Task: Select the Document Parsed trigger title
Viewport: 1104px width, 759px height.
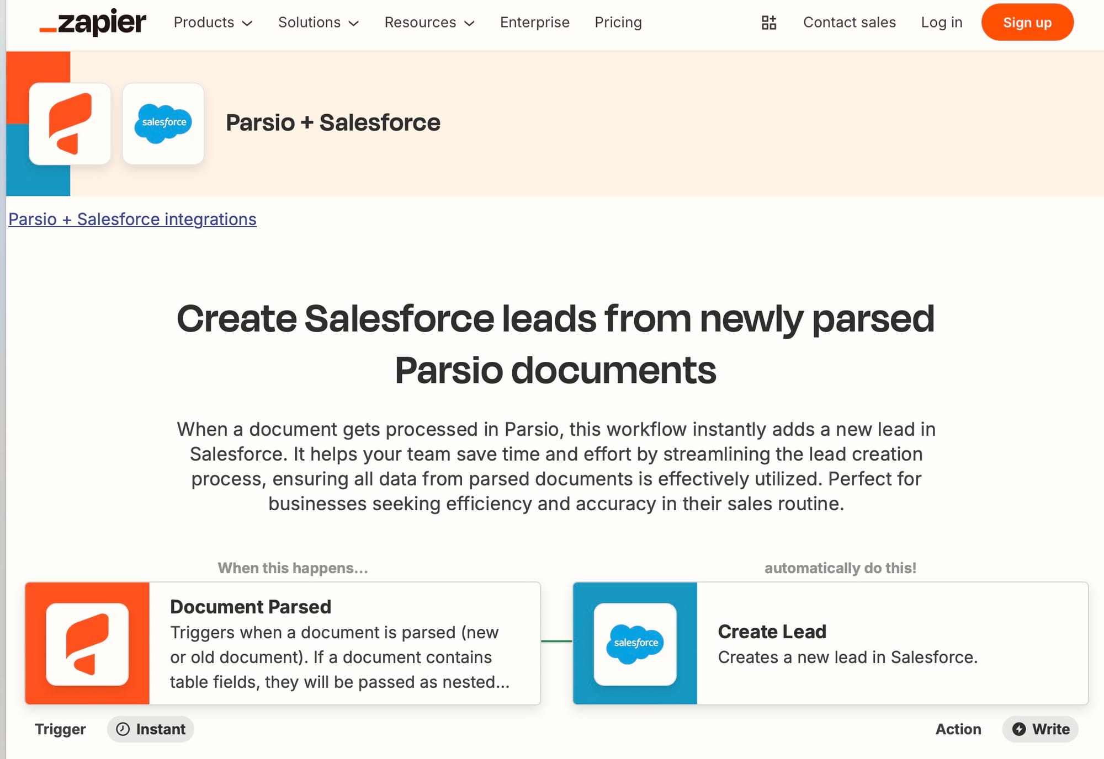Action: 251,607
